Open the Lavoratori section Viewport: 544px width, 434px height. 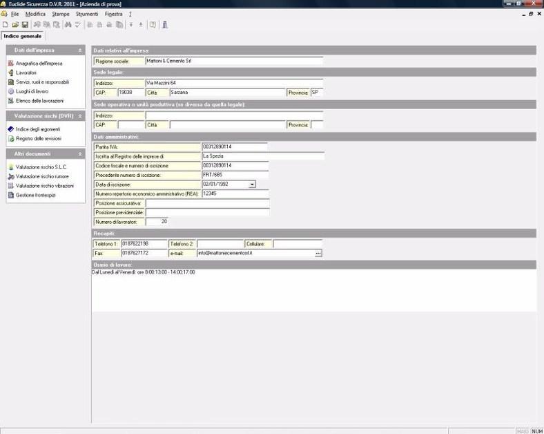(26, 73)
